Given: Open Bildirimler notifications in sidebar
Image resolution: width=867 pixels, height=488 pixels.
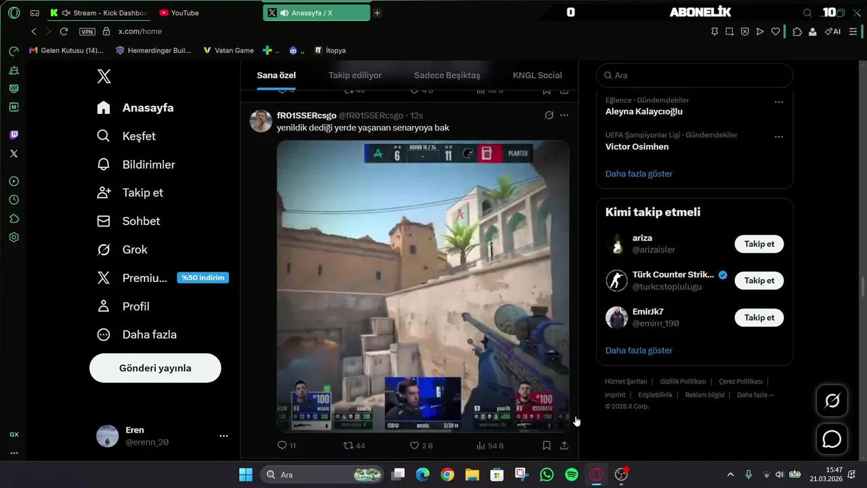Looking at the screenshot, I should tap(136, 165).
